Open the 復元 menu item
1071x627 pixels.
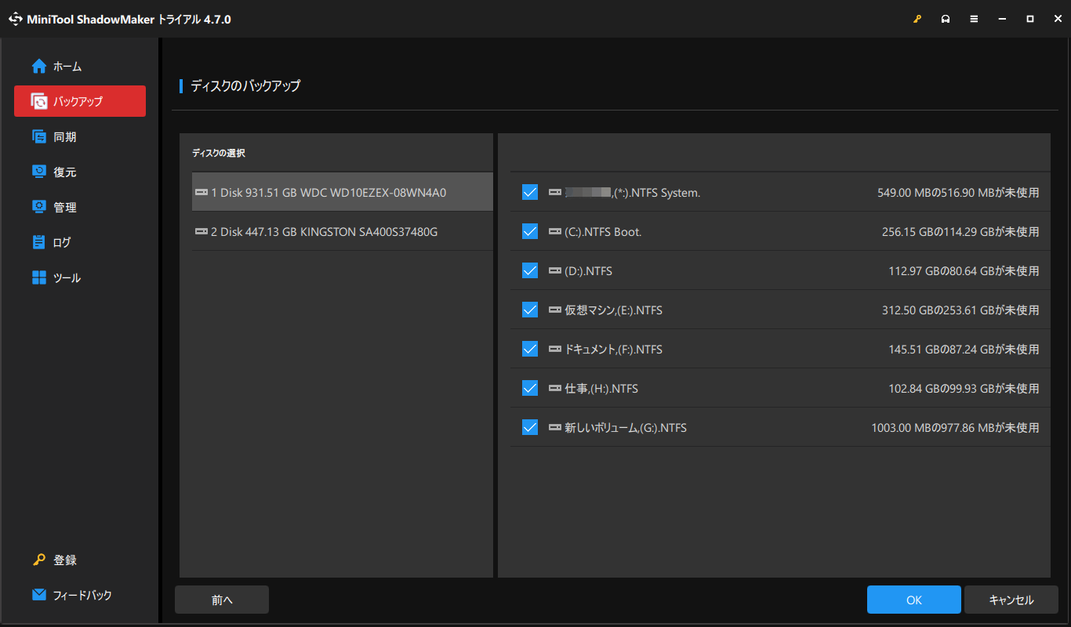coord(80,172)
